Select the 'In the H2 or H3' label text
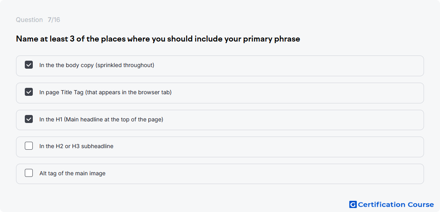Image resolution: width=440 pixels, height=212 pixels. (76, 147)
